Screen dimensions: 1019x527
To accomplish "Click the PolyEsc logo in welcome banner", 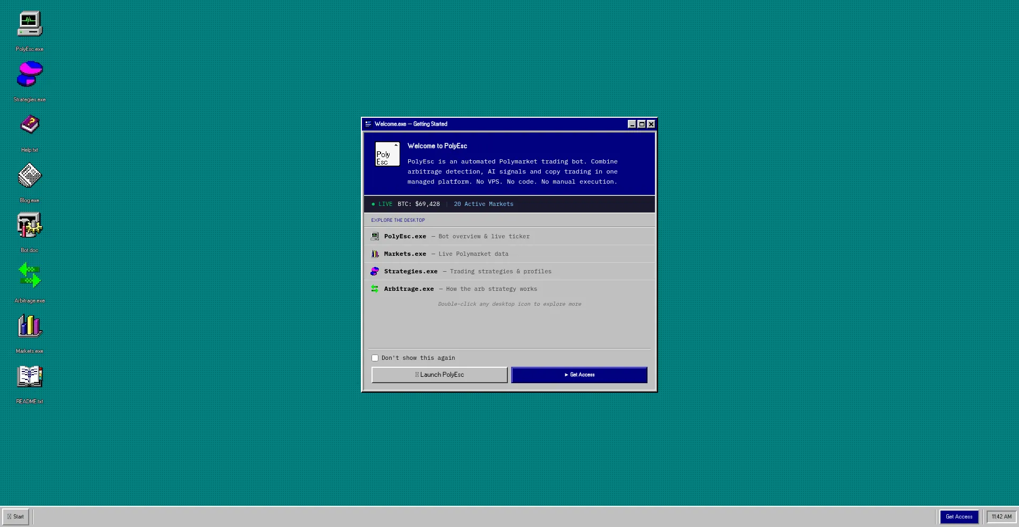I will click(387, 154).
